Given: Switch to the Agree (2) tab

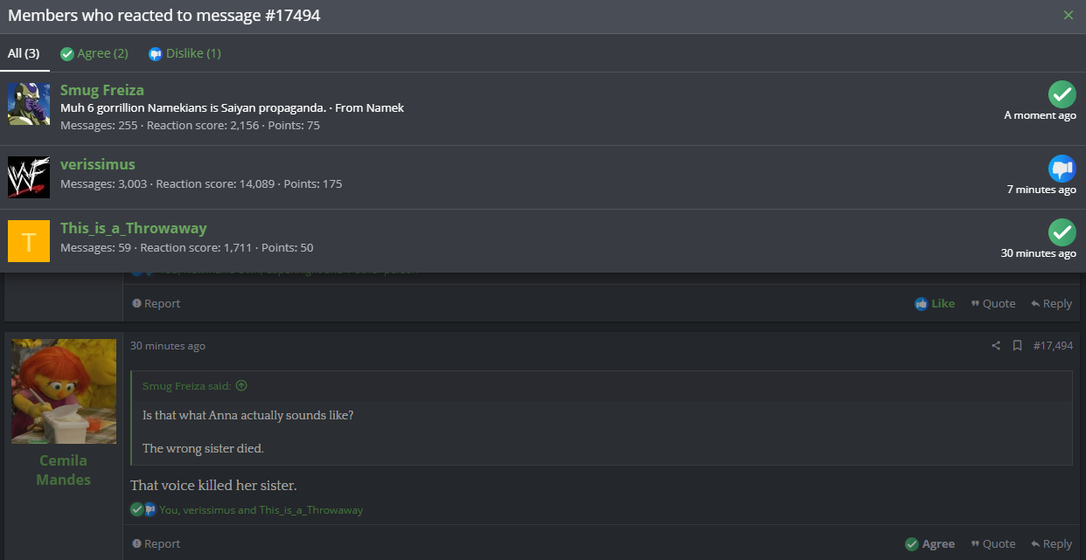Looking at the screenshot, I should (94, 53).
